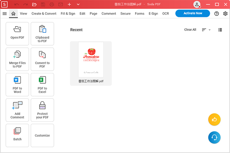Image resolution: width=230 pixels, height=153 pixels.
Task: Select Clipboard to PDF tool
Action: coord(42,33)
